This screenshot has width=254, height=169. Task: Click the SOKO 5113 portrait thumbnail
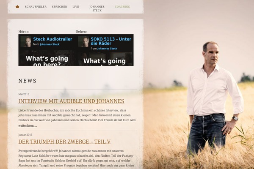pos(83,41)
